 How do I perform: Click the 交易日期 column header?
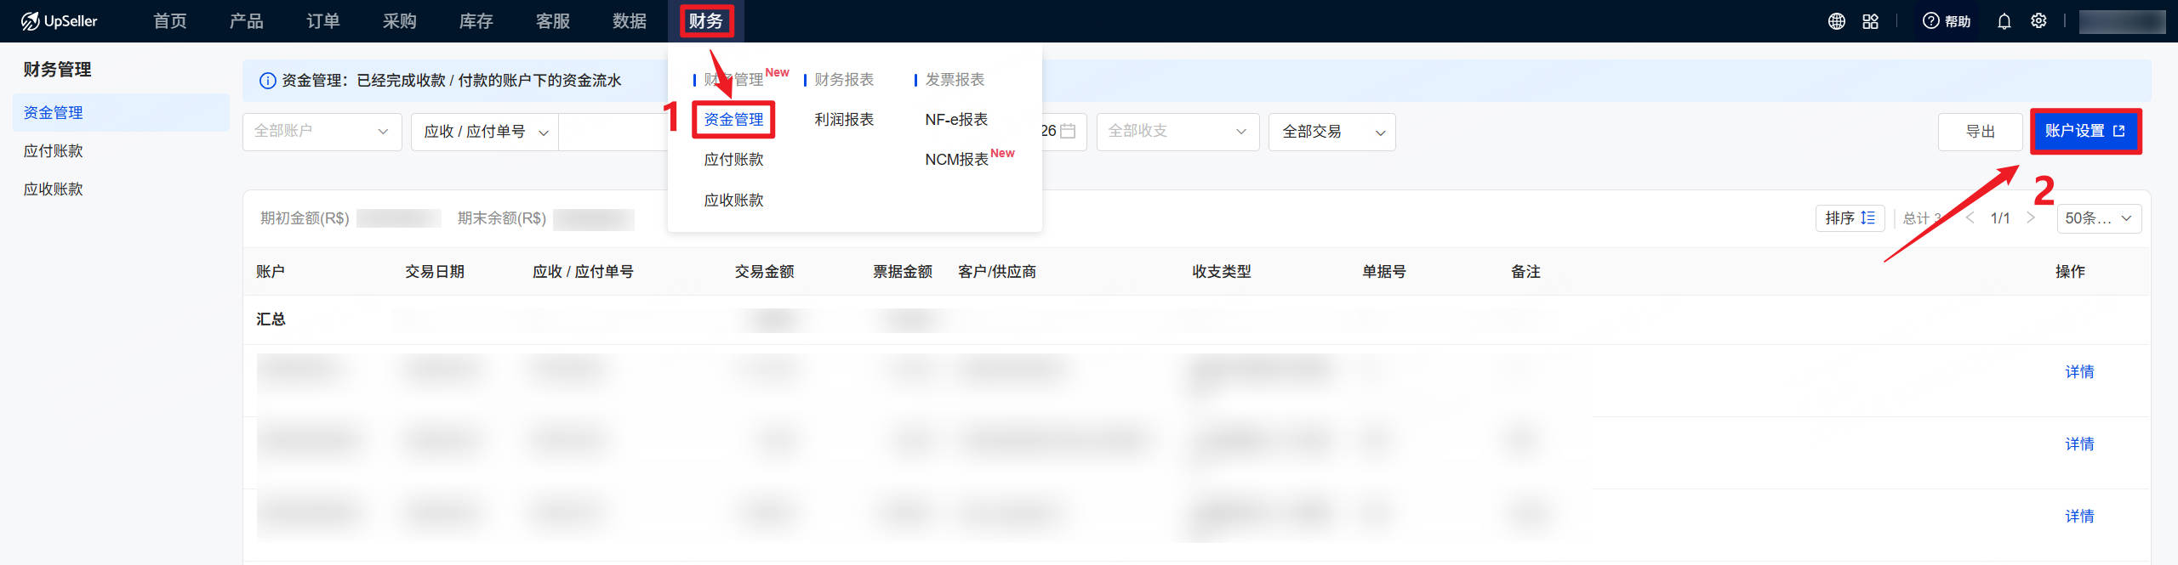(x=435, y=272)
